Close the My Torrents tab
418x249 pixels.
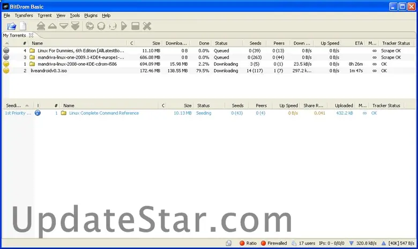coord(31,35)
